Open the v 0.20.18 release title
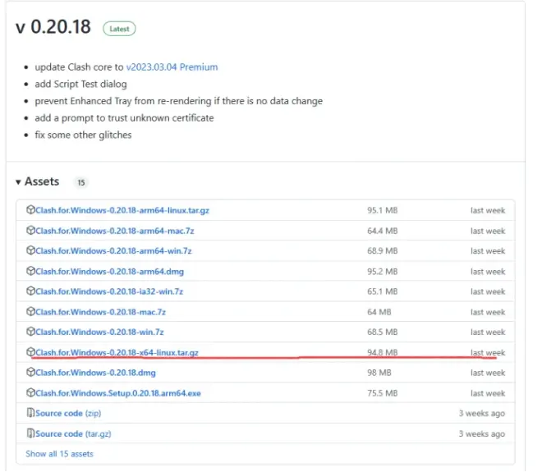Screen dimensions: 542x472 coord(53,26)
